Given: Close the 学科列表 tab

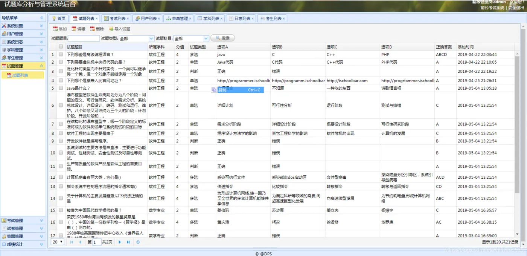Looking at the screenshot, I should pyautogui.click(x=222, y=18).
